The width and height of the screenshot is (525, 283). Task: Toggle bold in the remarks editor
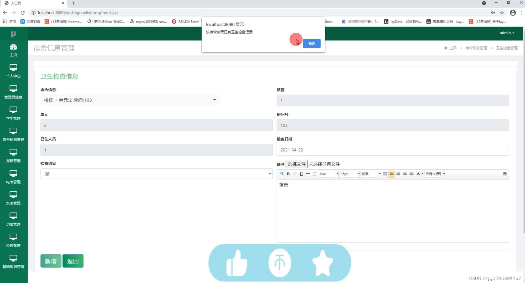[288, 174]
